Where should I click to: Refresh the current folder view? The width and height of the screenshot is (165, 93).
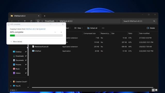pos(31,21)
